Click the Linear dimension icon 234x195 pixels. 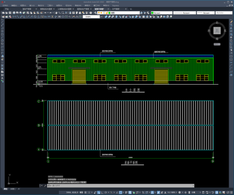pyautogui.click(x=14, y=17)
